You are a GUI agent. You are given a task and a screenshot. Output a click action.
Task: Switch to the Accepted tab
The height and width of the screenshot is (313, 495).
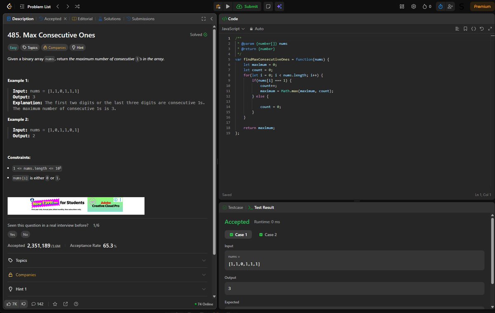50,19
